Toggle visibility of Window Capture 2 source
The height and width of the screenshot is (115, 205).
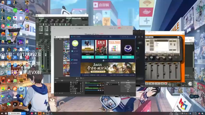click(x=81, y=91)
